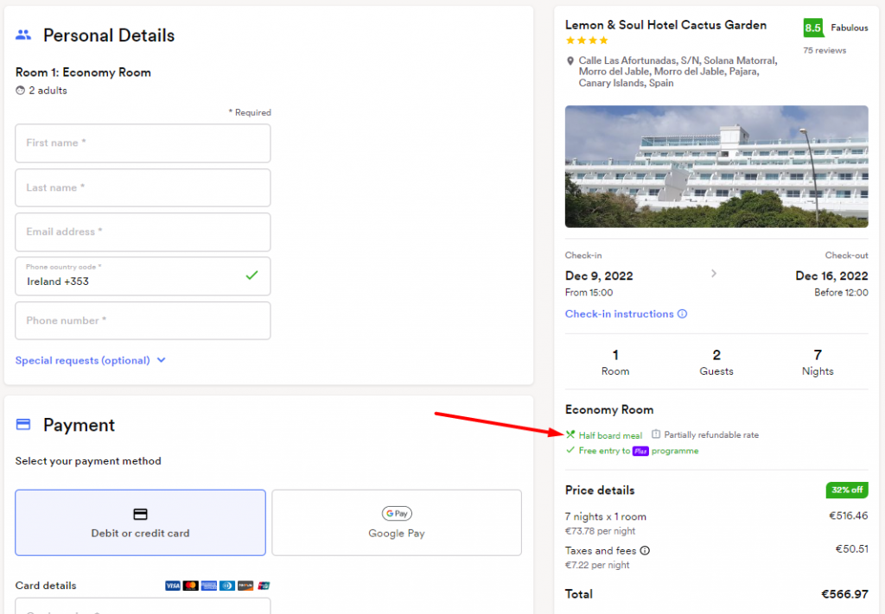Click the €73.78 per night text
Viewport: 885px width, 614px height.
click(600, 530)
